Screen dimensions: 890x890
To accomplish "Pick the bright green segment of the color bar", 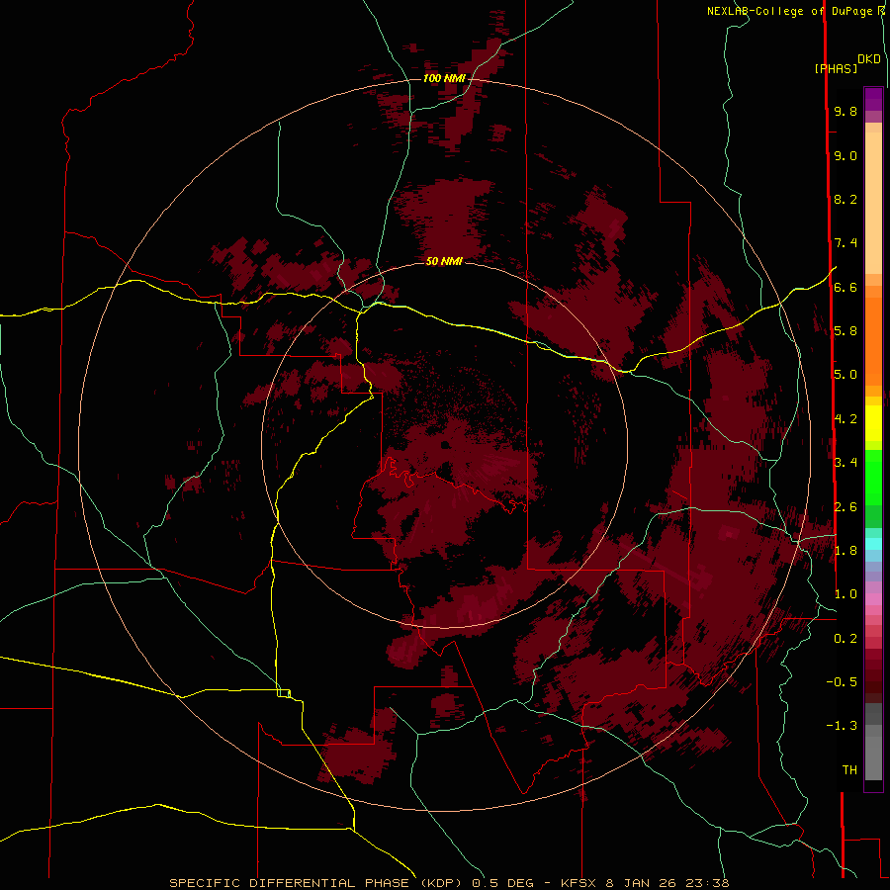I will [x=873, y=477].
